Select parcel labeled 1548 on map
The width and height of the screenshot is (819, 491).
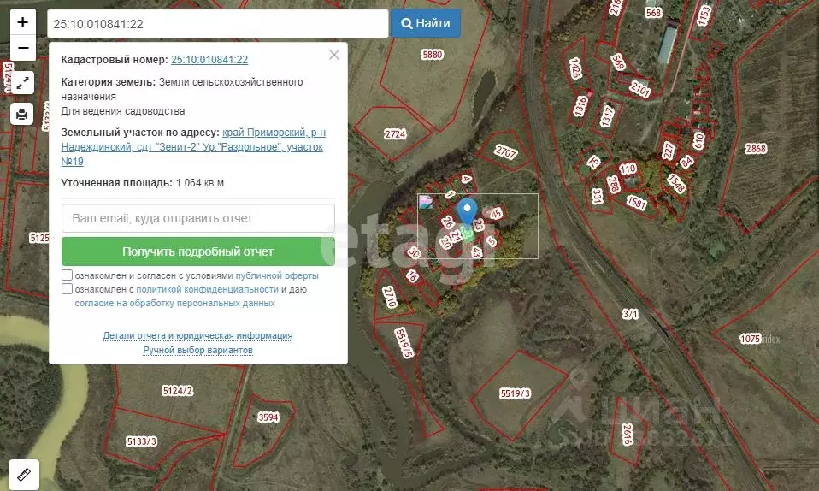(676, 183)
